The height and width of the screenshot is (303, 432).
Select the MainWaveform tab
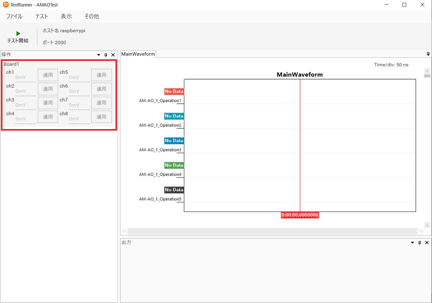138,54
